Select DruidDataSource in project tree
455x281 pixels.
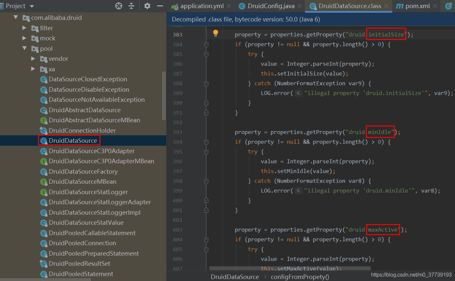pyautogui.click(x=73, y=140)
